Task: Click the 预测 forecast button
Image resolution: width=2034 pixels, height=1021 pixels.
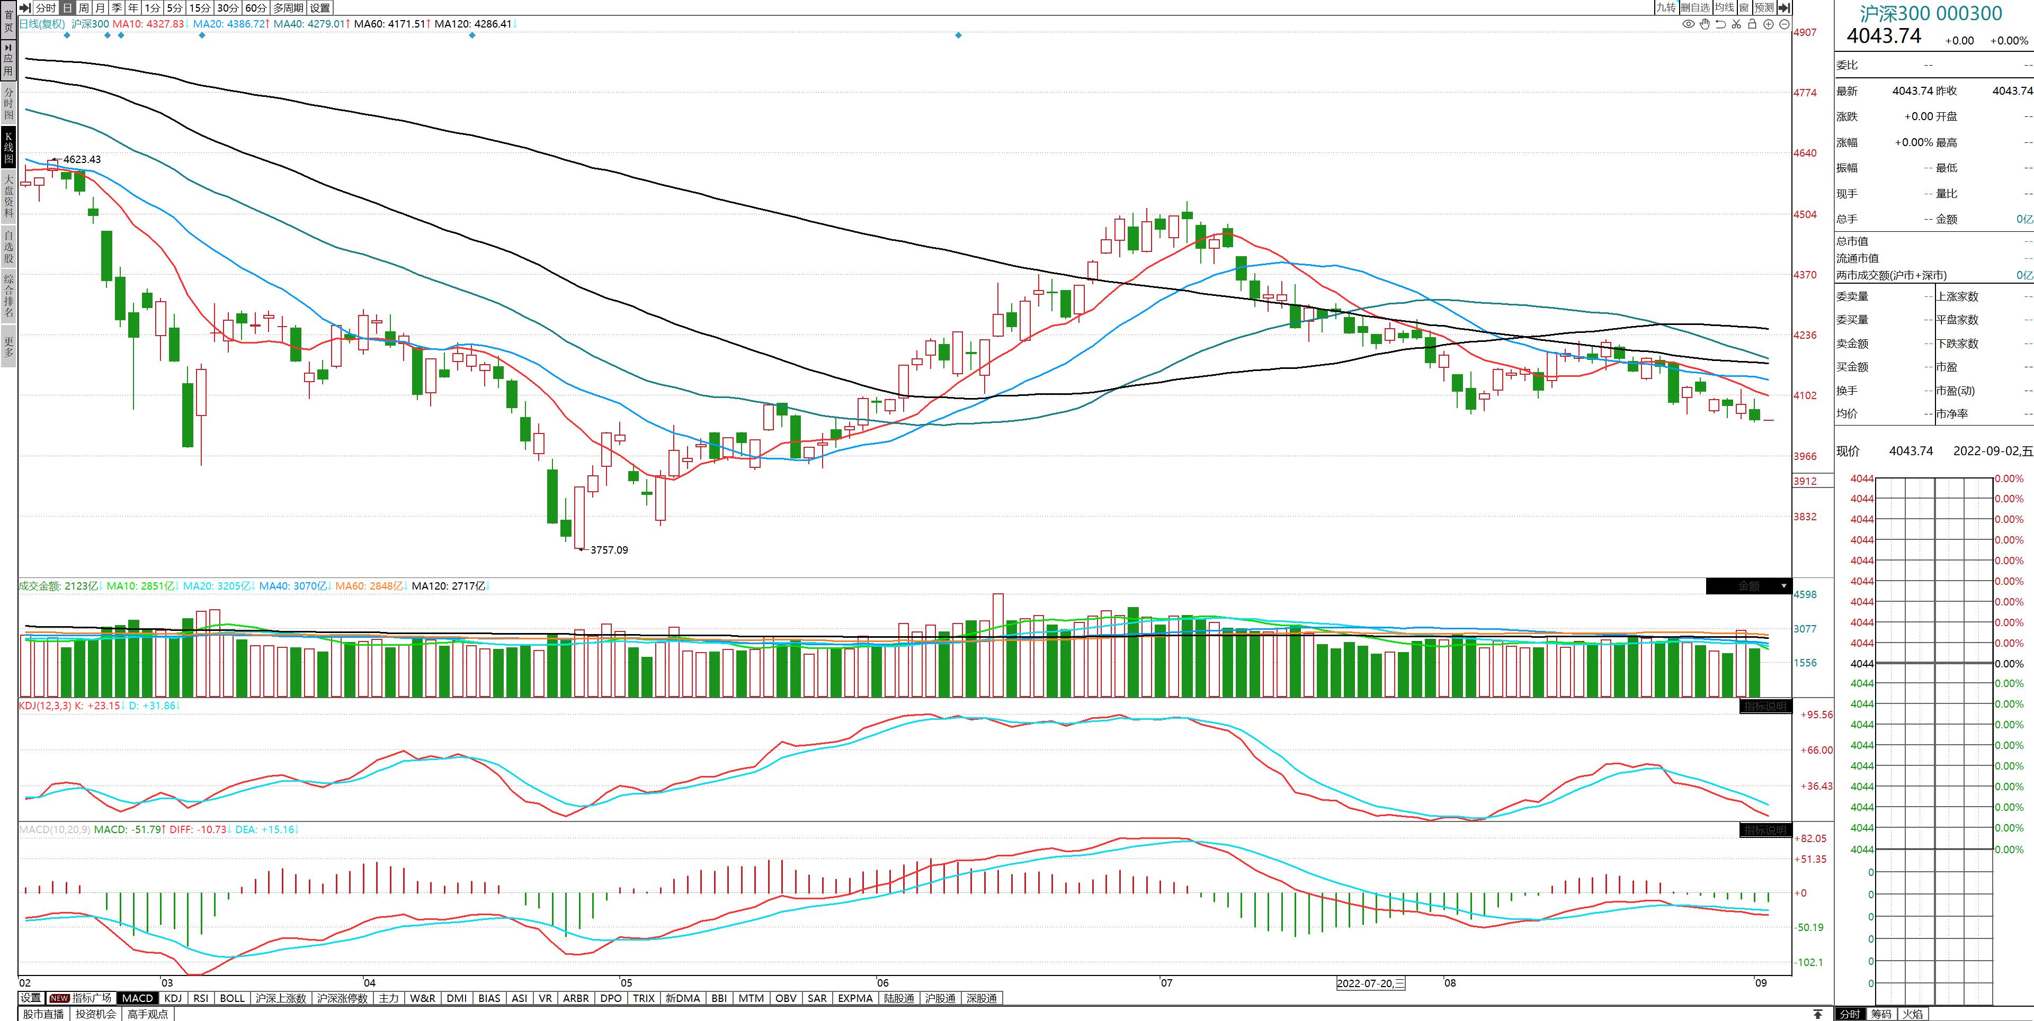Action: click(x=1764, y=8)
